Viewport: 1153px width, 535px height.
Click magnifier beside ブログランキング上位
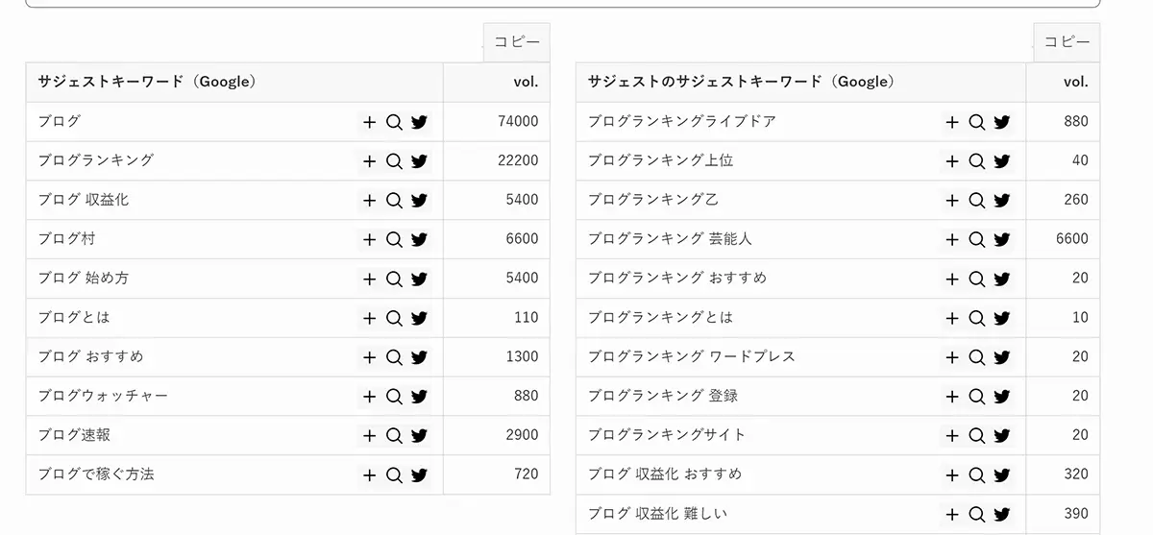[x=977, y=161]
